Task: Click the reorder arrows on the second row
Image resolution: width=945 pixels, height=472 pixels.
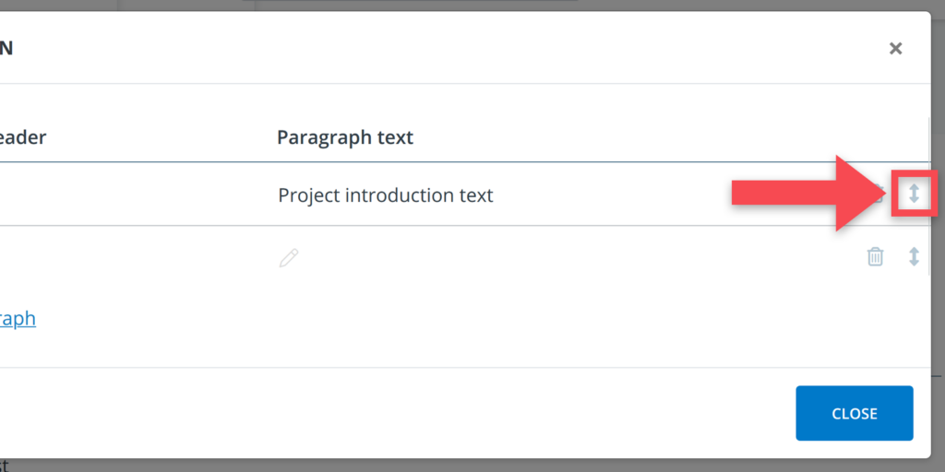Action: [914, 257]
